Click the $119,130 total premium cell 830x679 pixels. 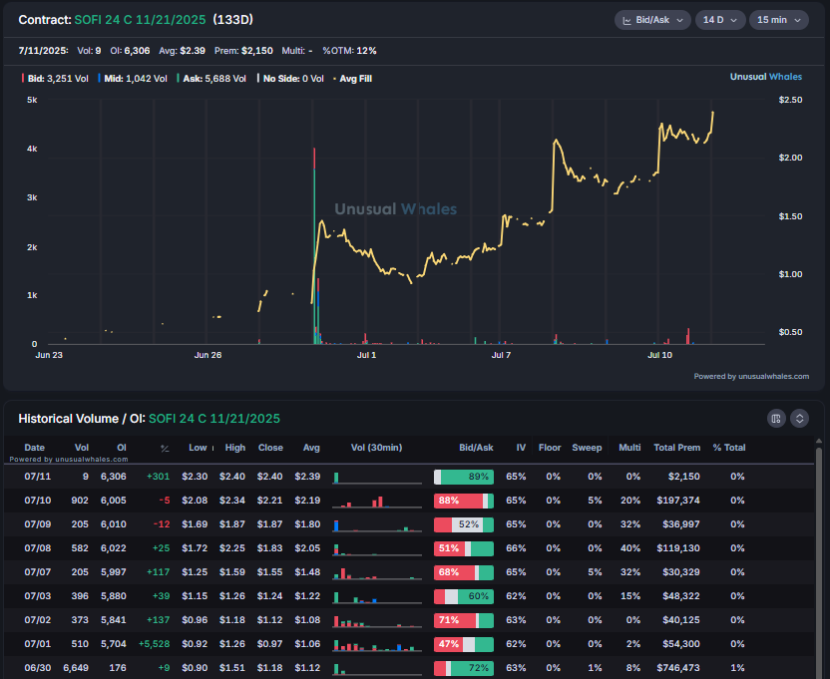tap(678, 548)
